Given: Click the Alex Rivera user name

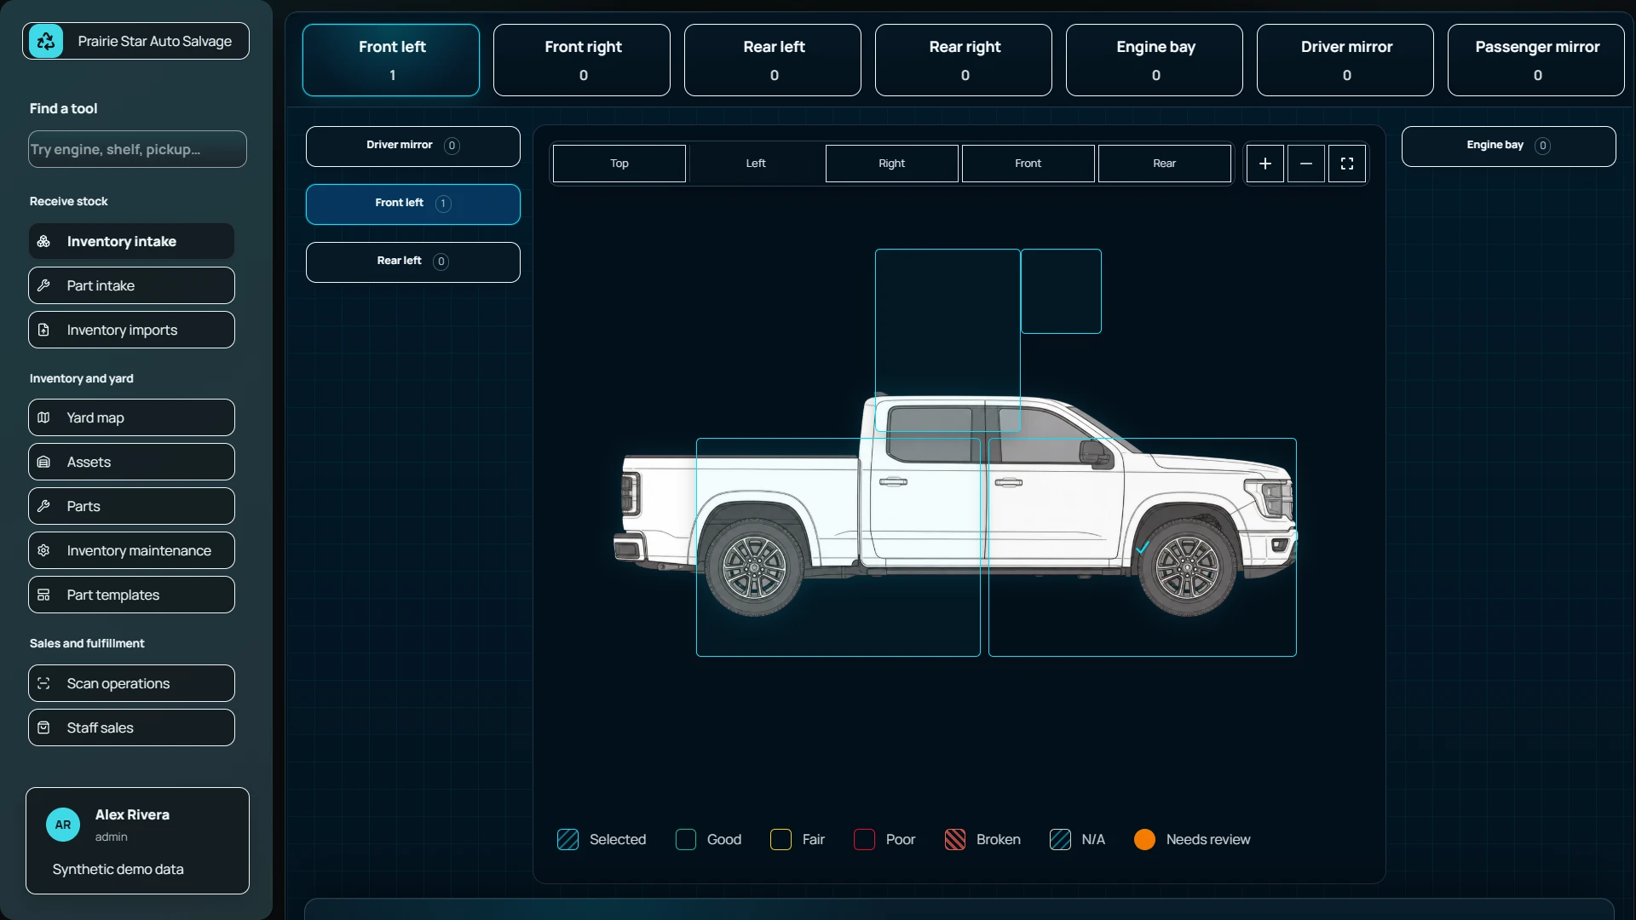Looking at the screenshot, I should pos(132,815).
